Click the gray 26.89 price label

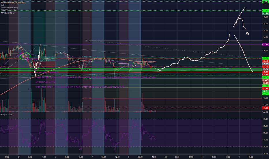coord(266,64)
